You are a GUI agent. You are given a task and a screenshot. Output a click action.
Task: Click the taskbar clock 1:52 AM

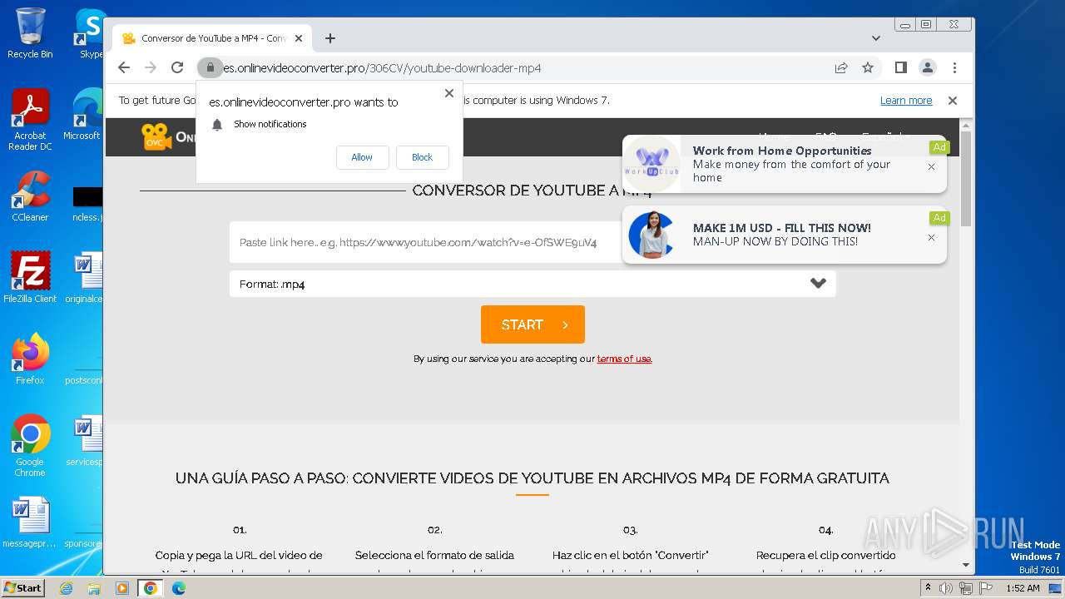coord(1023,588)
